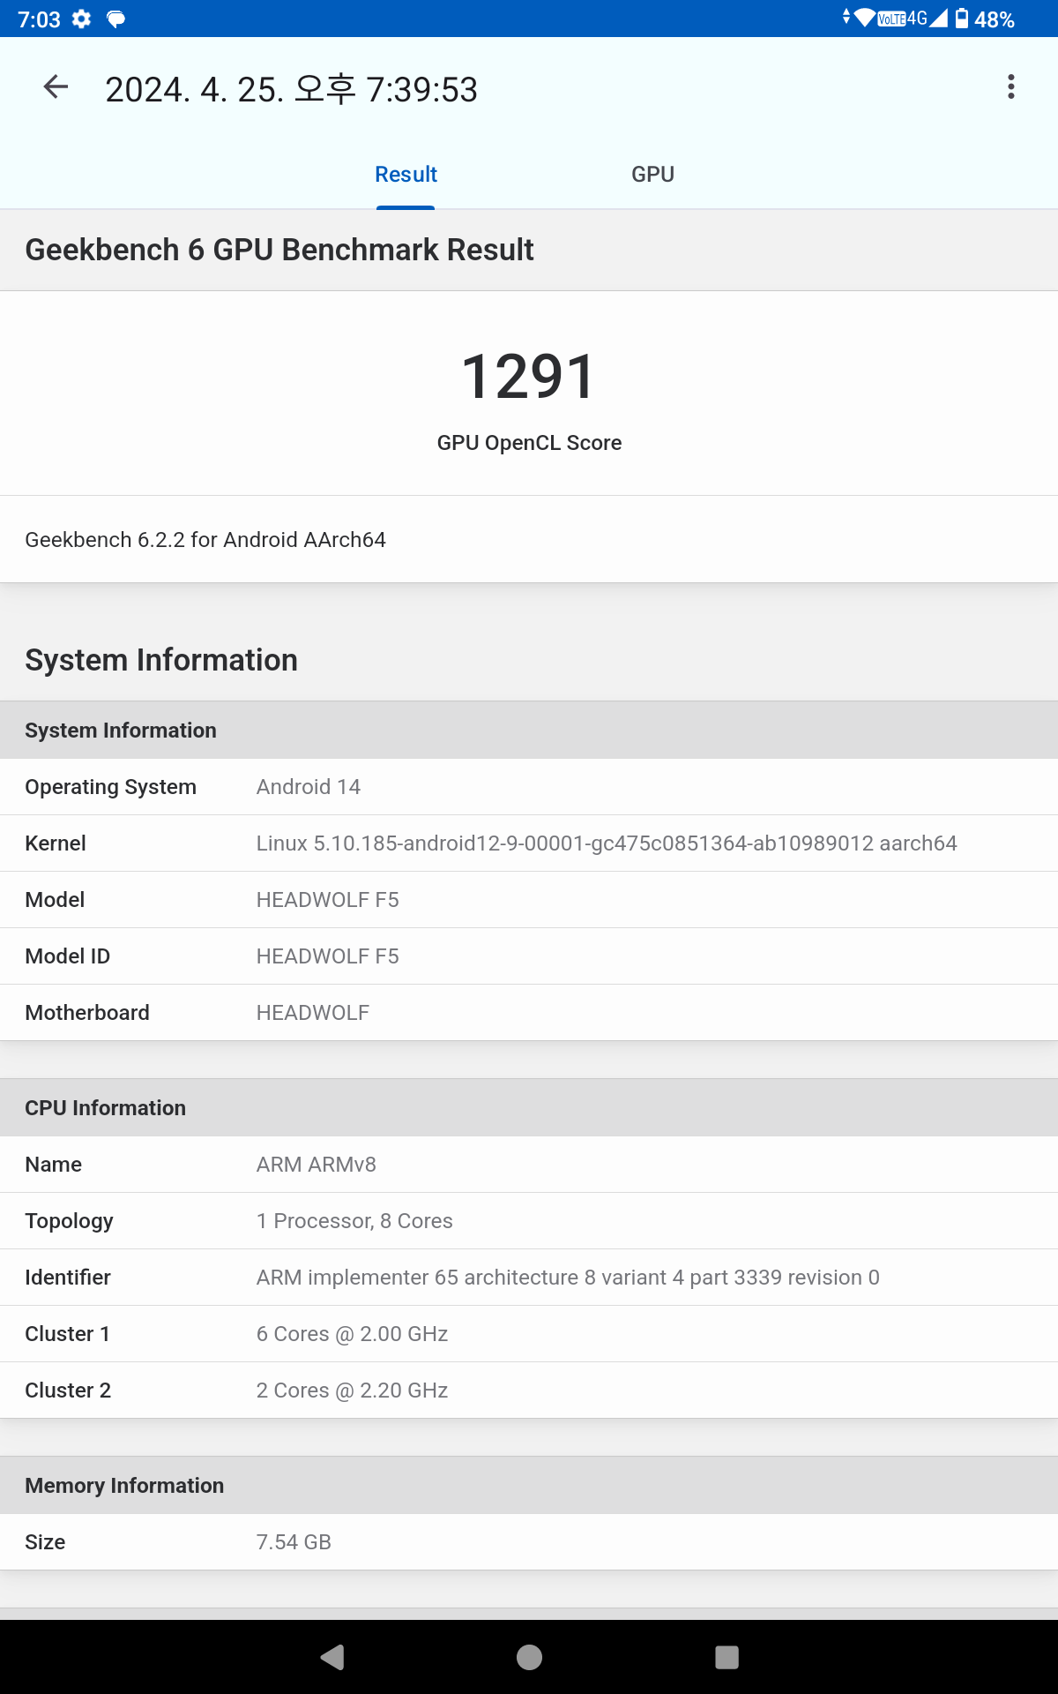Tap the Motherboard label

coord(87,1013)
